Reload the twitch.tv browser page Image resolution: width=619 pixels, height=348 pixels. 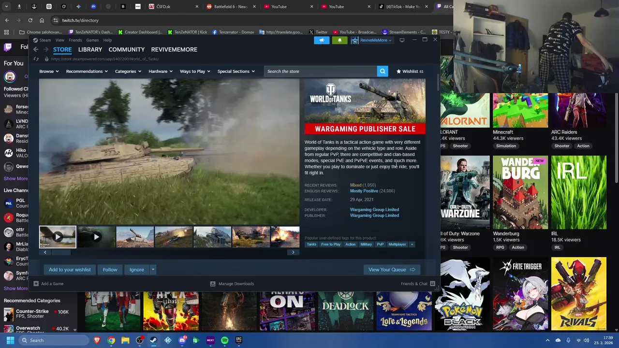coord(30,20)
